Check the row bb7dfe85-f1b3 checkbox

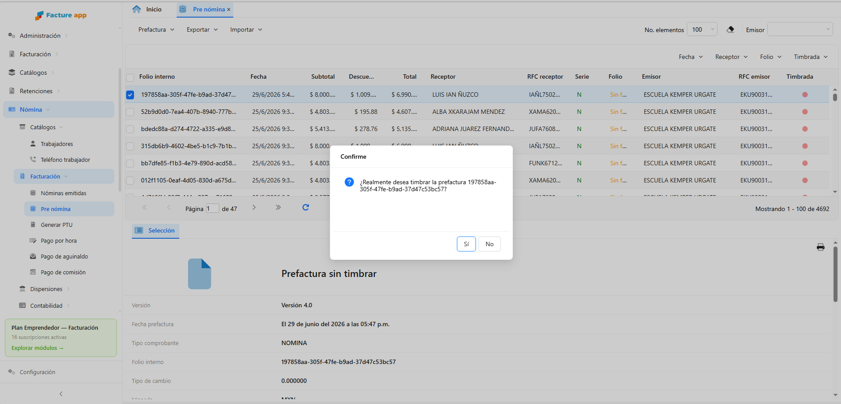(130, 163)
